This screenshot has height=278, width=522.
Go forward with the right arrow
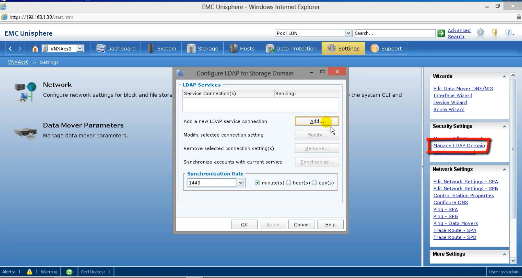pyautogui.click(x=20, y=49)
